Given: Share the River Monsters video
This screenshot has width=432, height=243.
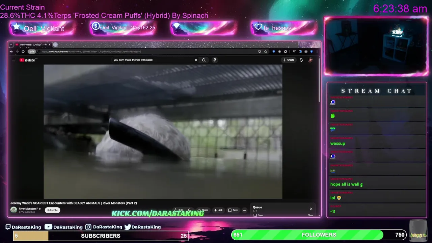Looking at the screenshot, I should tap(203, 210).
